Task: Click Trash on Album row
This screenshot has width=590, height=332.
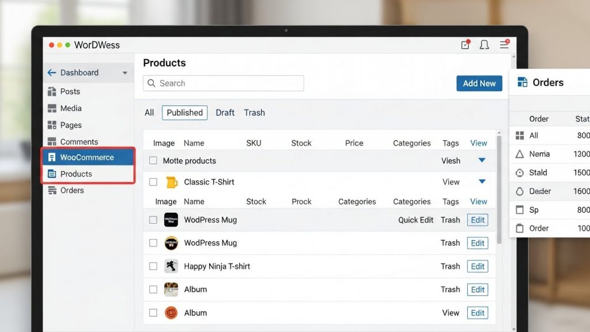Action: point(451,289)
